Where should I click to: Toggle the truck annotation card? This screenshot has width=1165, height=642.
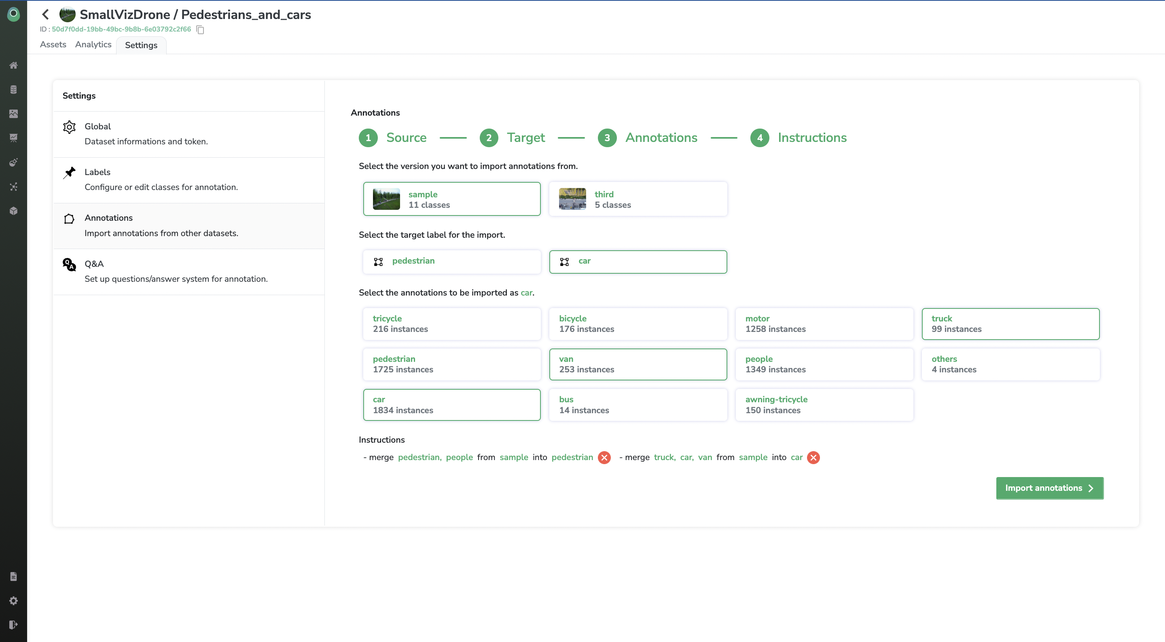pyautogui.click(x=1010, y=324)
